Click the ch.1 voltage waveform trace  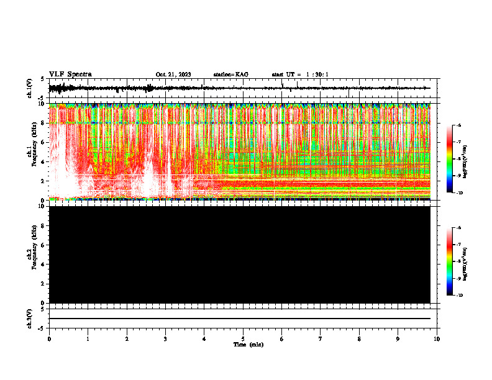[239, 88]
